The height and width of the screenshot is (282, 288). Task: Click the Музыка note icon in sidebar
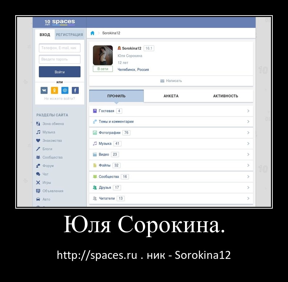(x=38, y=132)
